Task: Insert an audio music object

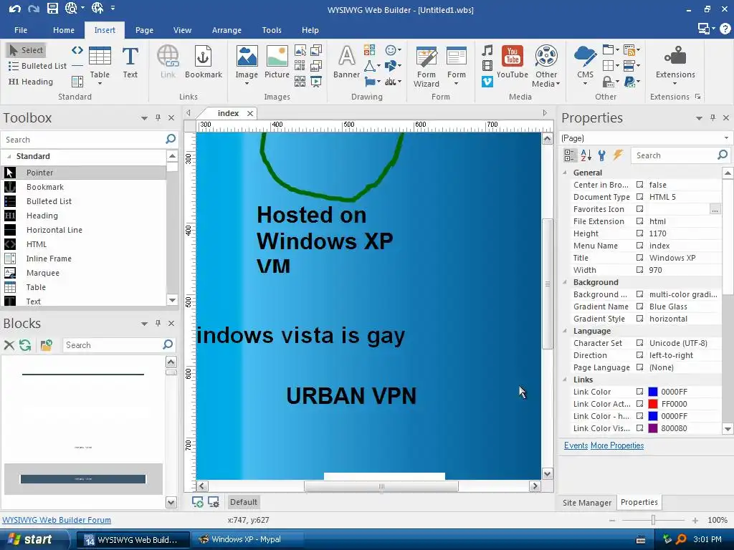Action: click(x=487, y=50)
